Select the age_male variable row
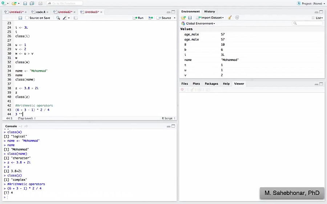This screenshot has height=204, width=327. 253,34
